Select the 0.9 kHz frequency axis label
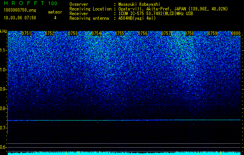Image resolution: width=244 pixels, height=155 pixels. point(3,89)
